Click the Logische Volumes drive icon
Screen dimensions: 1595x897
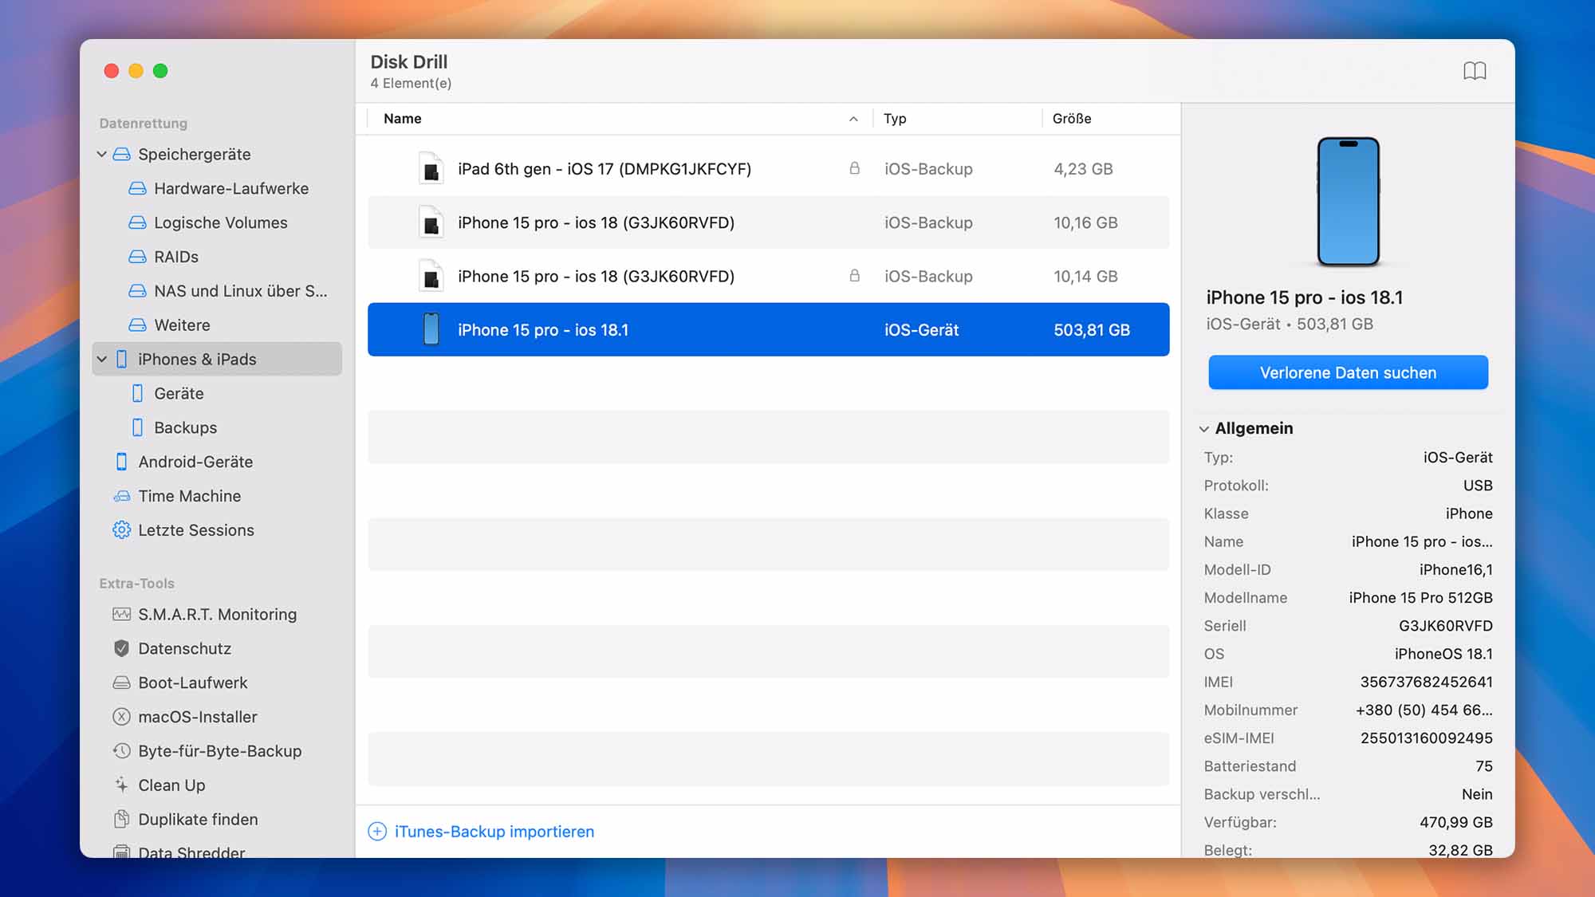(137, 222)
